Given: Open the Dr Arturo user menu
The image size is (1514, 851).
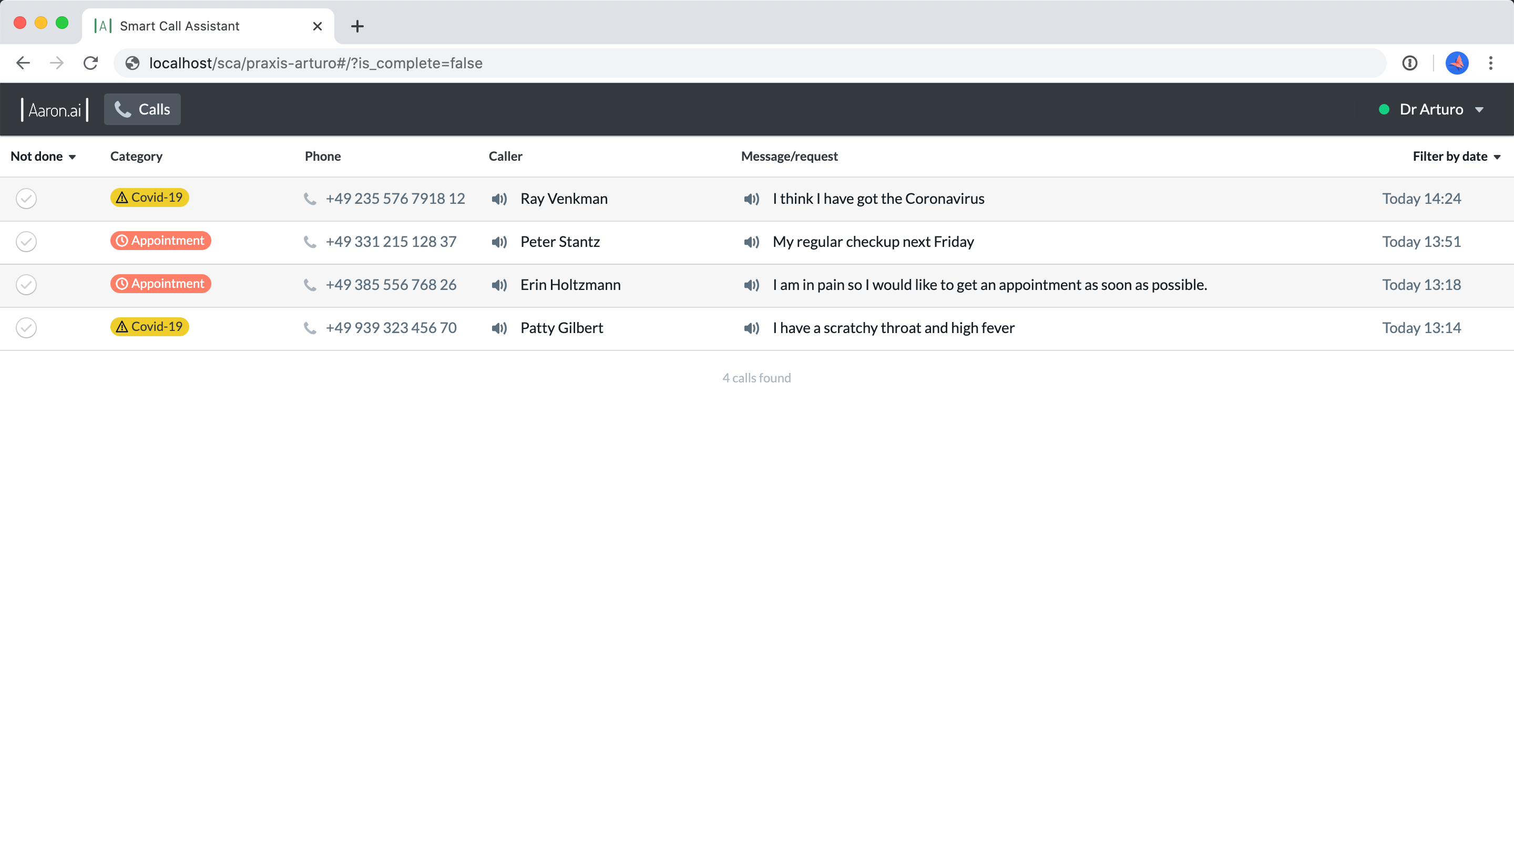Looking at the screenshot, I should coord(1431,110).
